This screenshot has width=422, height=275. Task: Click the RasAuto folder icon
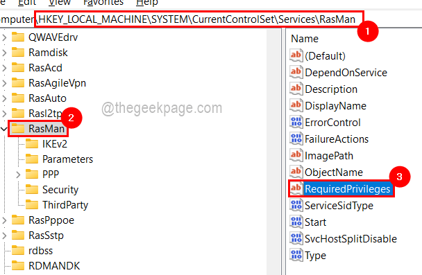pyautogui.click(x=18, y=98)
